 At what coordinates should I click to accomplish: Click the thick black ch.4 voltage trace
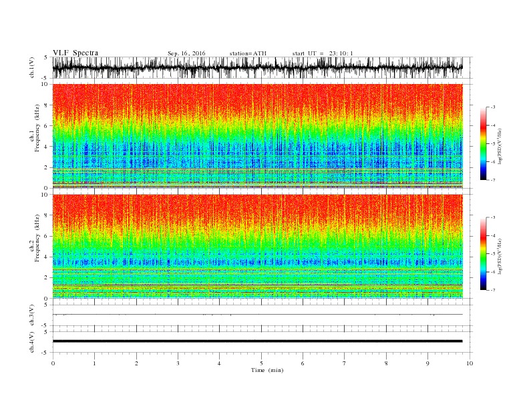(257, 341)
